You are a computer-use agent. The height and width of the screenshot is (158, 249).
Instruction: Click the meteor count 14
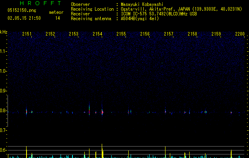58,18
